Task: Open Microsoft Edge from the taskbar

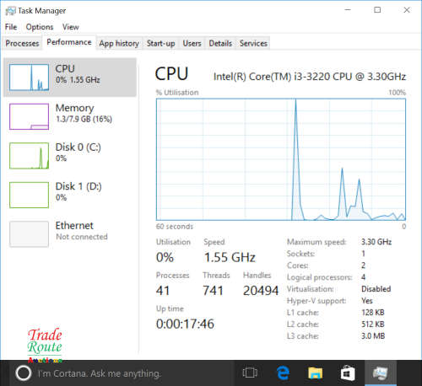Action: [x=283, y=373]
